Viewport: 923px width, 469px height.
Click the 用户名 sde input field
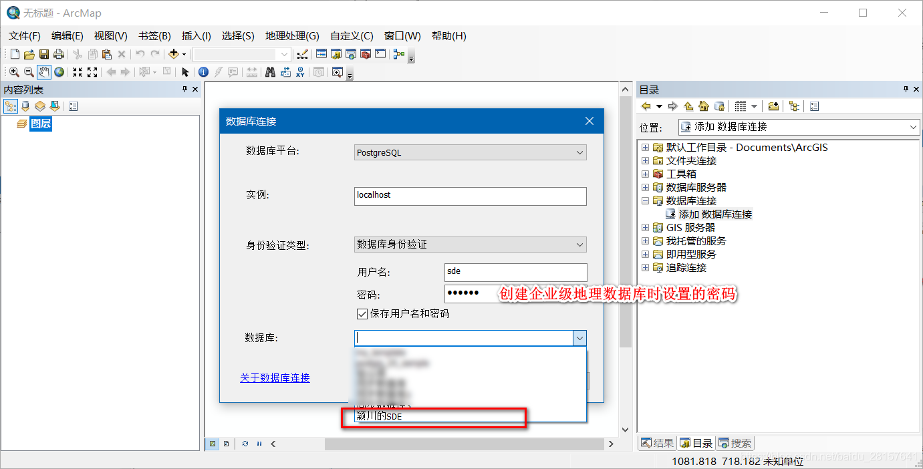pos(515,272)
